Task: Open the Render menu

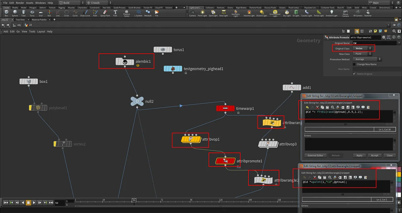Action: coord(20,3)
